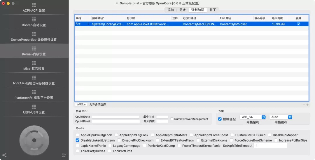The image size is (315, 160).
Task: Click the share icon at bottom left
Action: point(4,155)
